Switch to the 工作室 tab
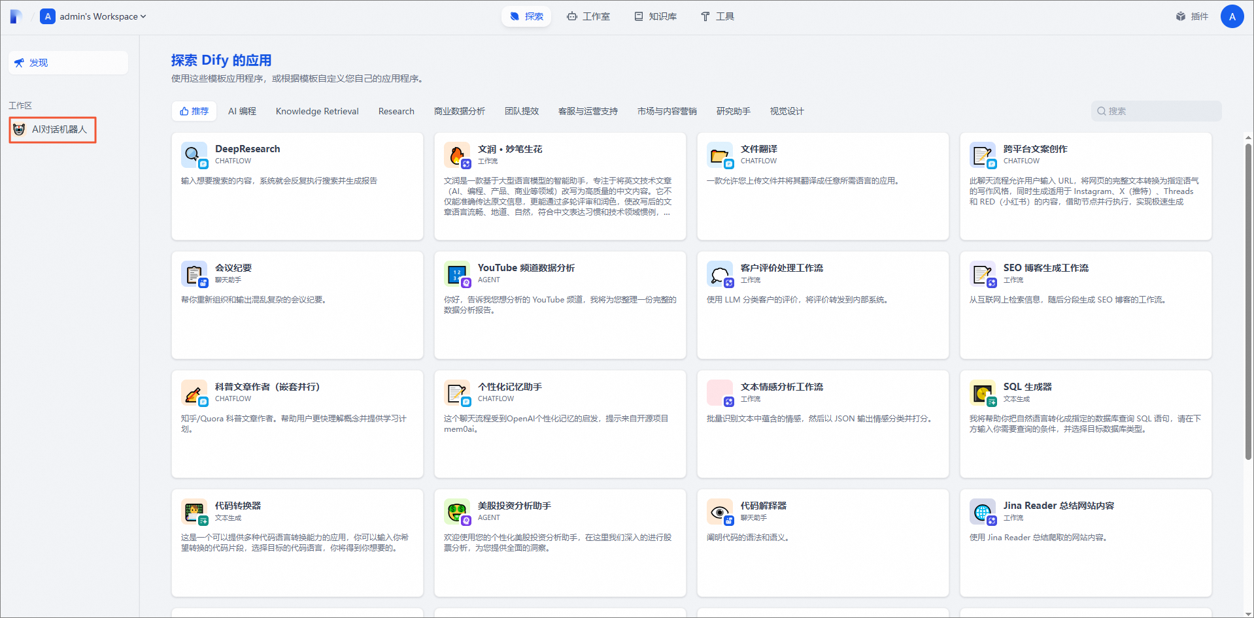 pyautogui.click(x=588, y=16)
